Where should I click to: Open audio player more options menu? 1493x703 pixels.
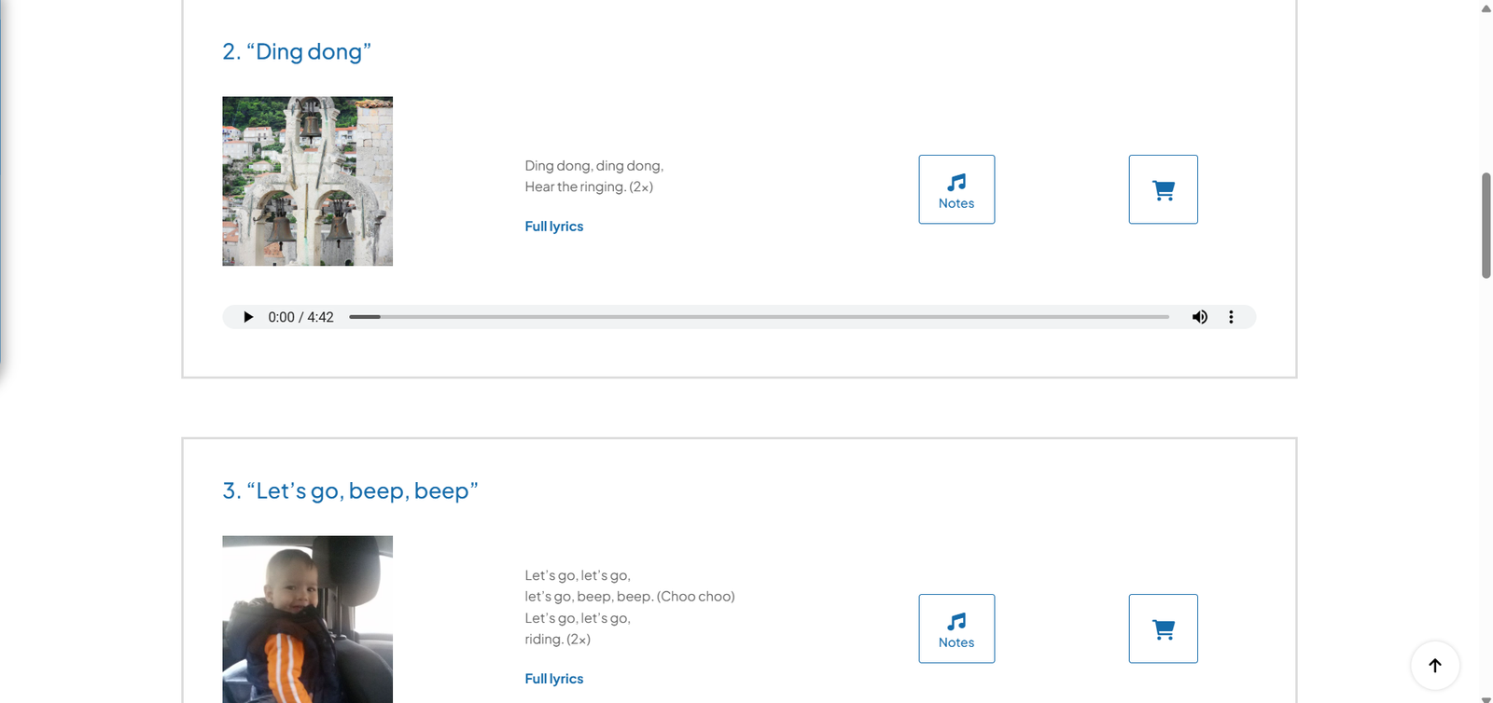(x=1231, y=317)
